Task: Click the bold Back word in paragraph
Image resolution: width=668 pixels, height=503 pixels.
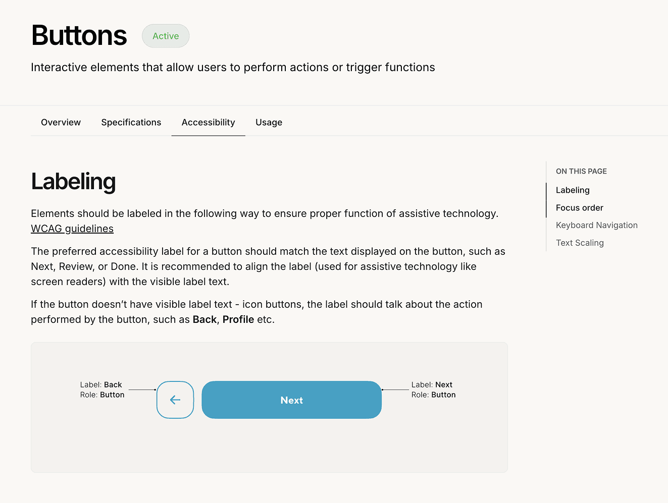Action: coord(204,319)
